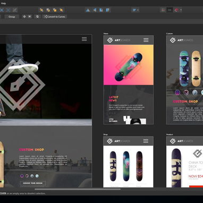The height and width of the screenshot is (203, 203).
Task: Toggle the icon right of Transform Origin
Action: click(x=29, y=16)
